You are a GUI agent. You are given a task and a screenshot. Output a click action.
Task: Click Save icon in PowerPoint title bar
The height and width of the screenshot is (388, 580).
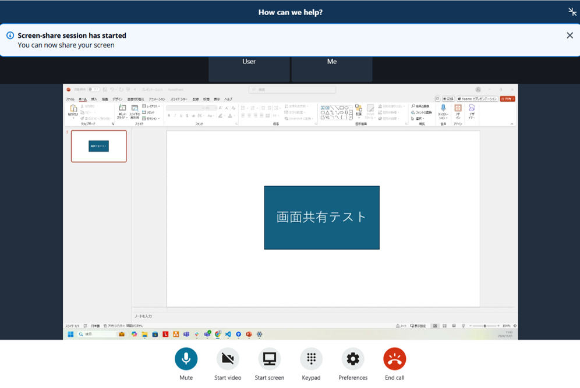point(105,90)
